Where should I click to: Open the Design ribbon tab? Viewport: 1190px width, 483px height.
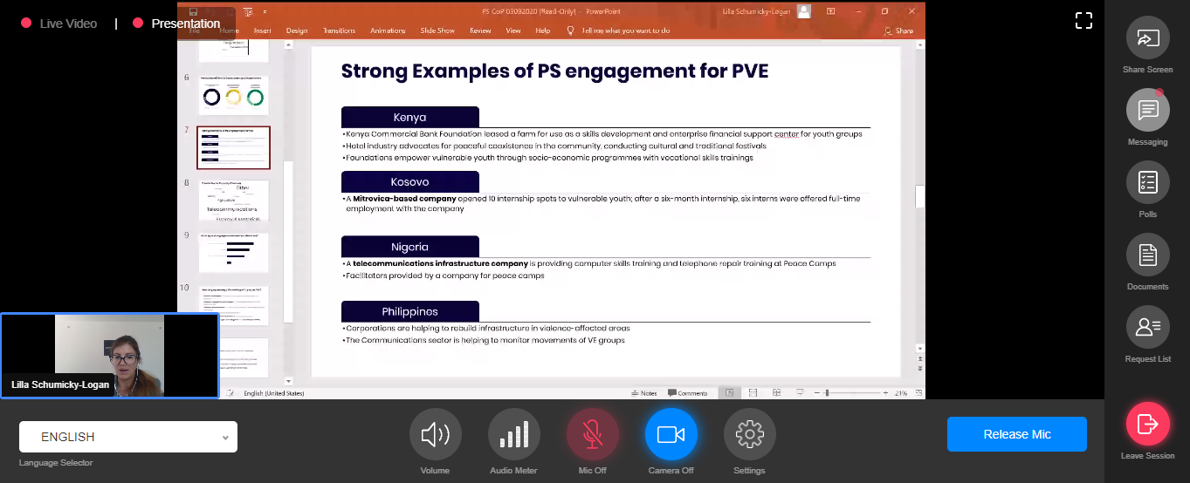pos(297,31)
